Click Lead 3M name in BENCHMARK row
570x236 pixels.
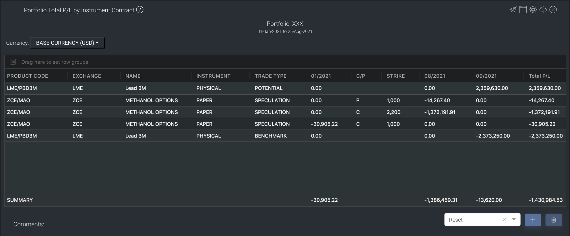click(x=135, y=136)
